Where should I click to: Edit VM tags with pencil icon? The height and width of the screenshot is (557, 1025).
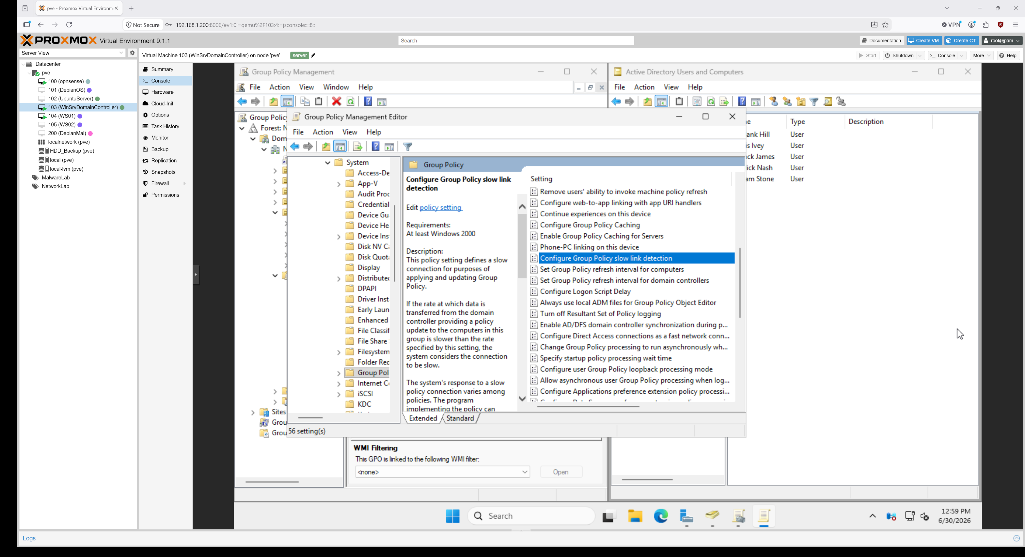313,55
